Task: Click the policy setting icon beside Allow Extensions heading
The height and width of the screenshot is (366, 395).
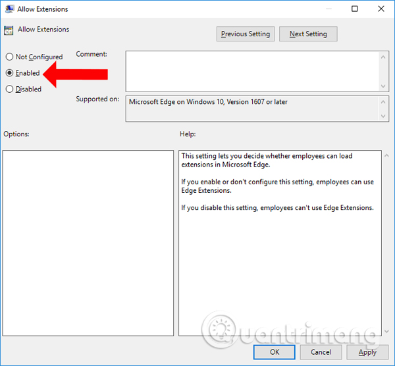Action: click(x=9, y=30)
